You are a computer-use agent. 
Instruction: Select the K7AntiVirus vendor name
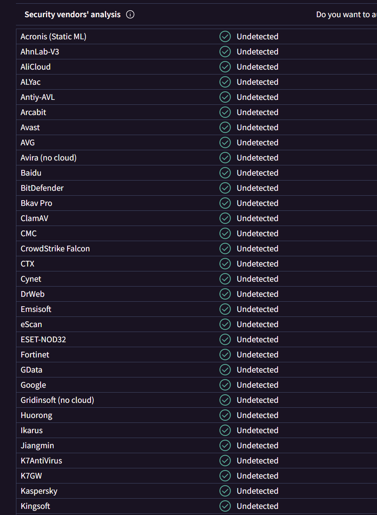[x=41, y=461]
